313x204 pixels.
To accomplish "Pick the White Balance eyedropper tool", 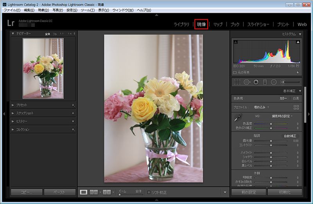I will coord(237,117).
